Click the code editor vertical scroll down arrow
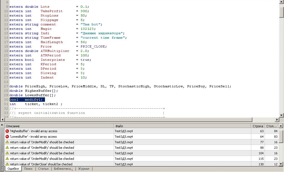The image size is (284, 172). (281, 115)
